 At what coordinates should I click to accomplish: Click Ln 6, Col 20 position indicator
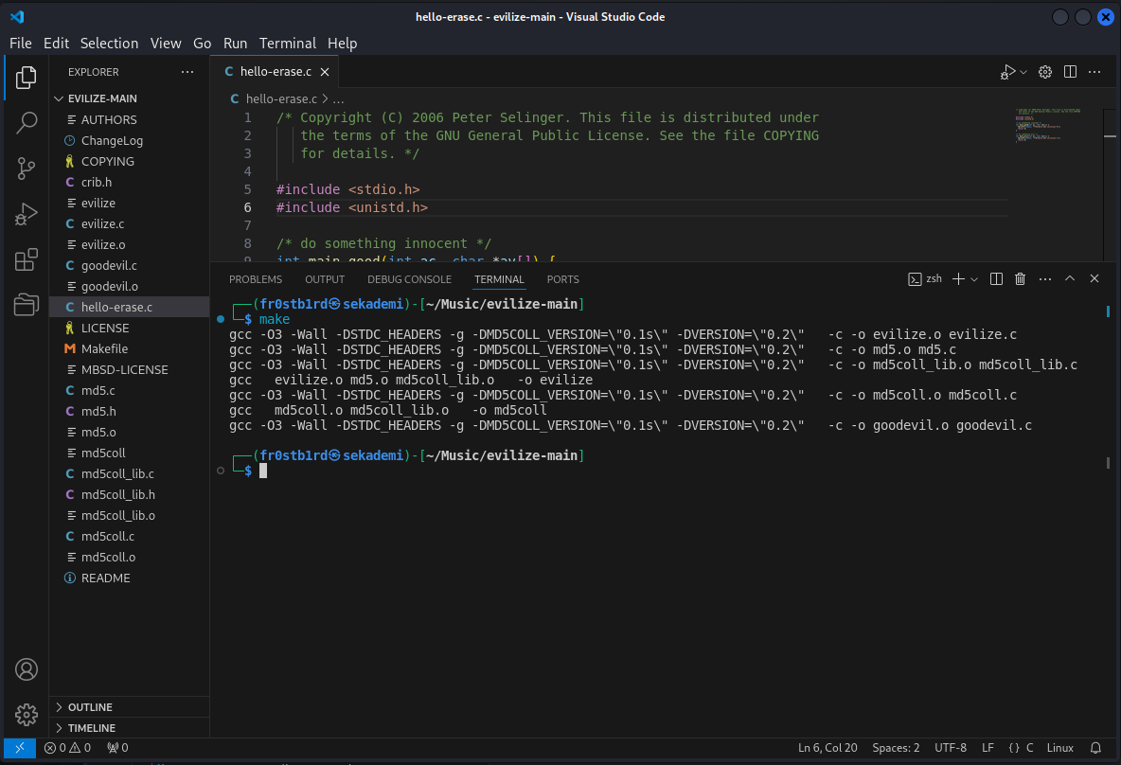827,748
